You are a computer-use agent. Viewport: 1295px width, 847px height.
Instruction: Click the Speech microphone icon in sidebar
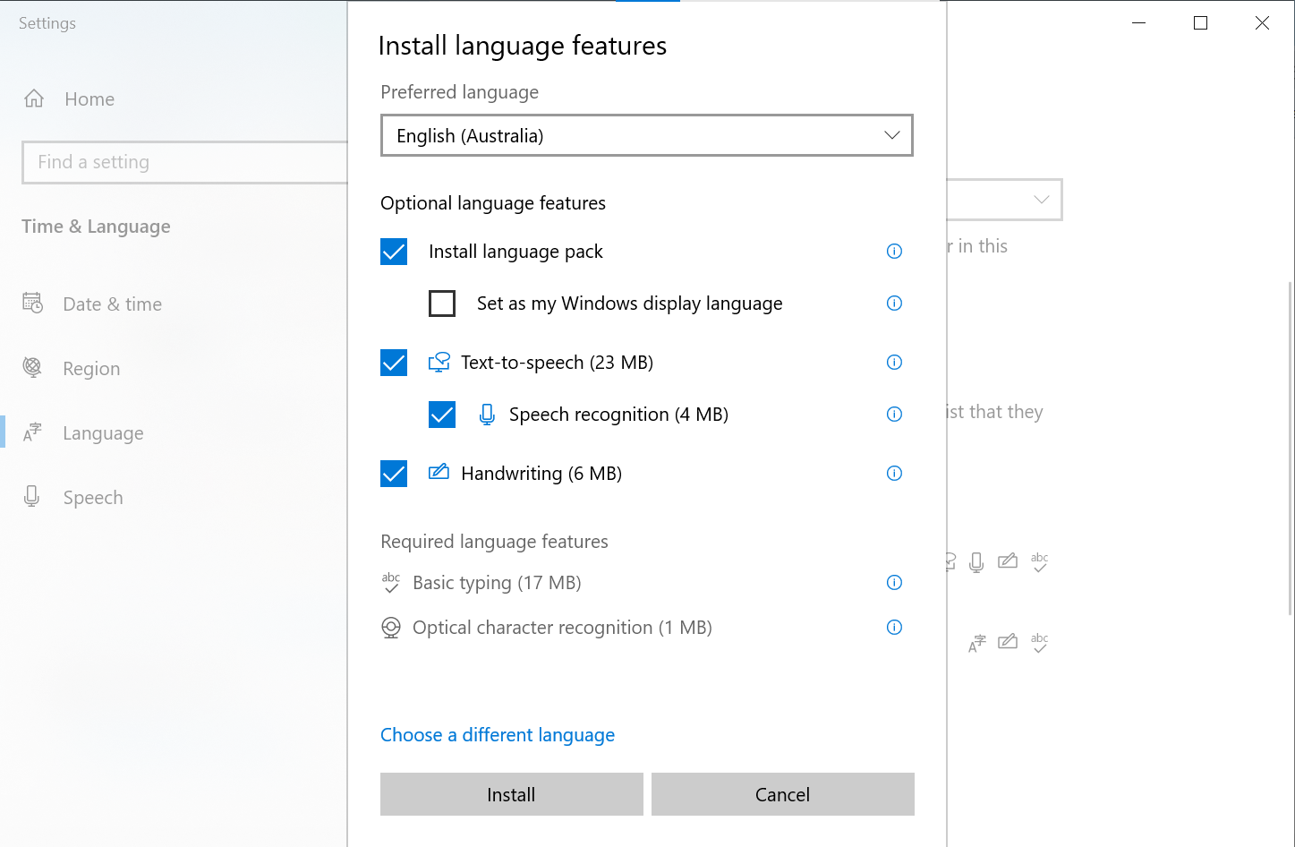33,497
